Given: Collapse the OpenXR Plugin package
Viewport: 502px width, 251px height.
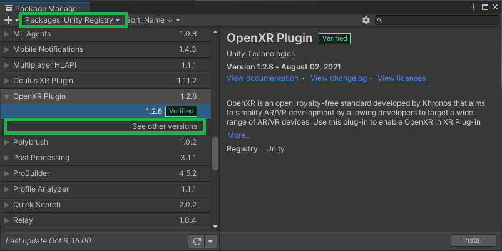Looking at the screenshot, I should tap(6, 96).
